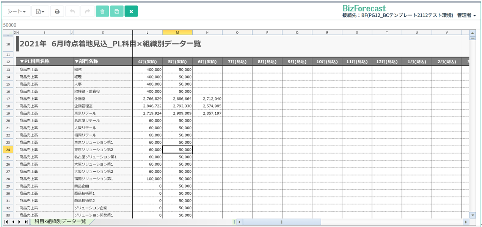Select column N header
482x227 pixels.
(207, 33)
